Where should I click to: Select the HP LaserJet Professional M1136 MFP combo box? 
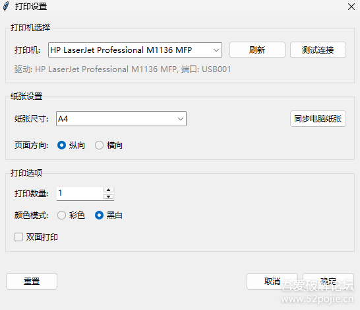tap(135, 50)
